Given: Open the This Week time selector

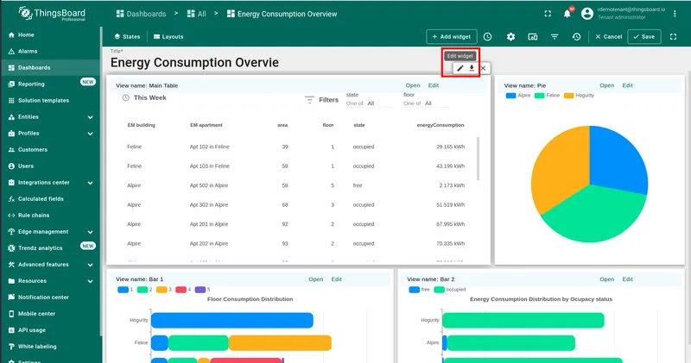Looking at the screenshot, I should [x=144, y=97].
